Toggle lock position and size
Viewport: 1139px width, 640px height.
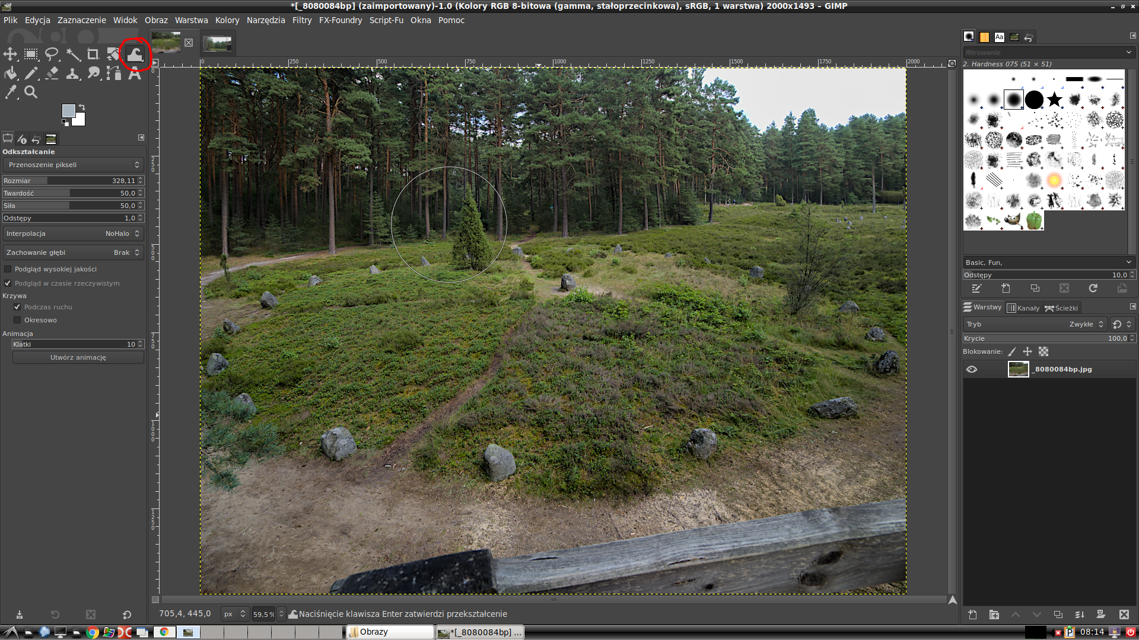pos(1027,351)
